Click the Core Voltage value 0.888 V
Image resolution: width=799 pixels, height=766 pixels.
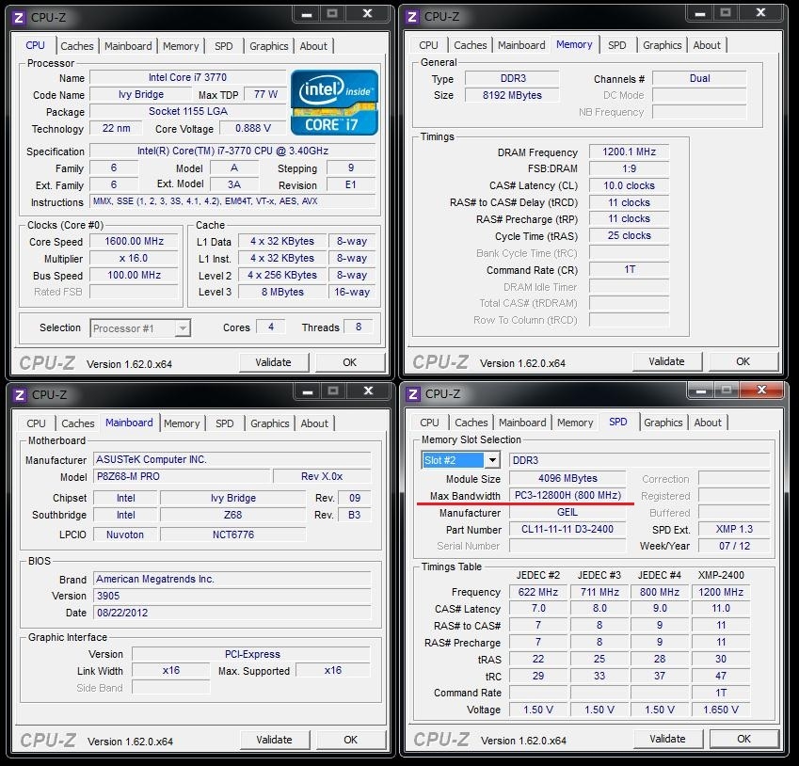[x=253, y=128]
